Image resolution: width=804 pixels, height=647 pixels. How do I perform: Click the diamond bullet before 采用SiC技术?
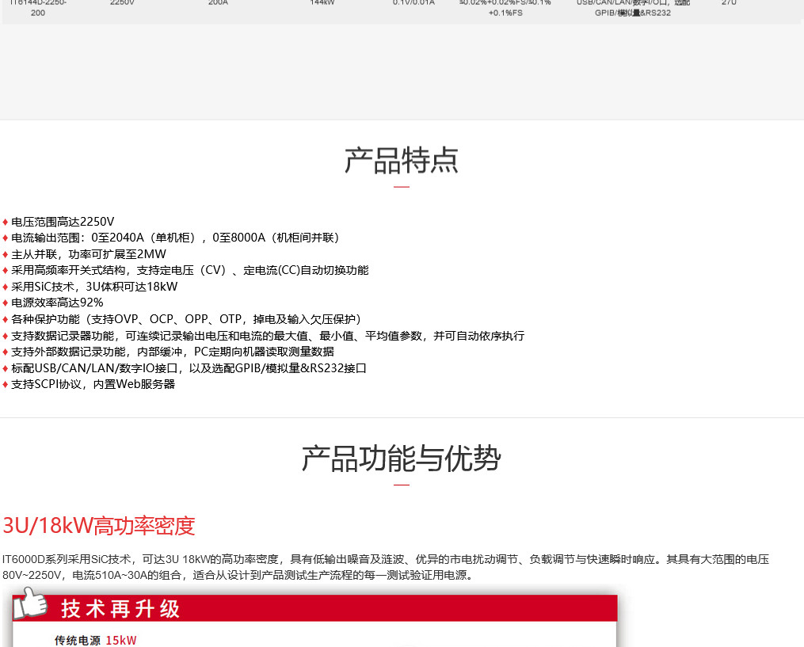point(6,287)
